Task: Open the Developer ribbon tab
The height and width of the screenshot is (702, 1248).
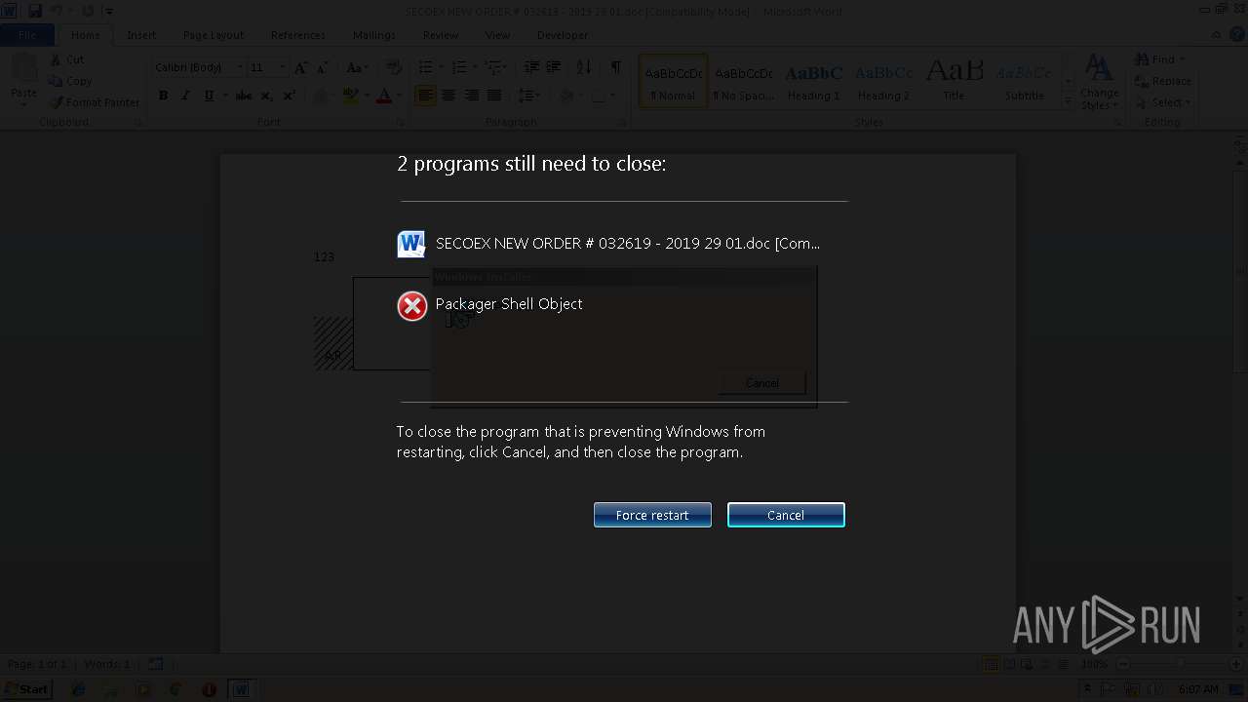Action: coord(563,35)
